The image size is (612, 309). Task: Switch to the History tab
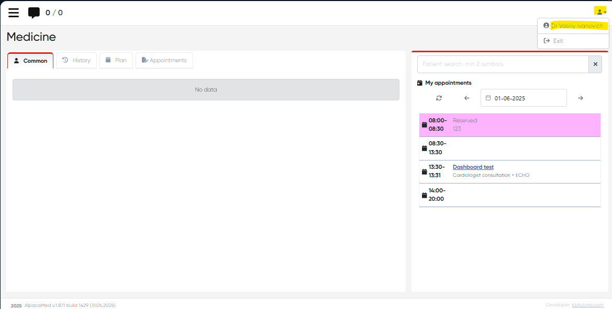point(76,61)
